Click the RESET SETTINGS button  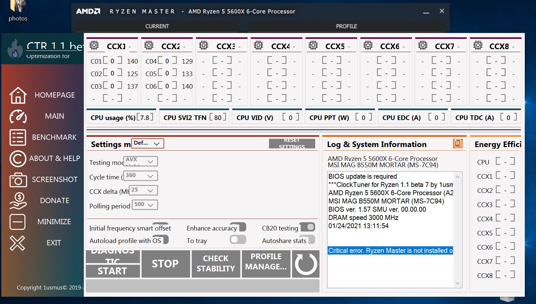[292, 144]
